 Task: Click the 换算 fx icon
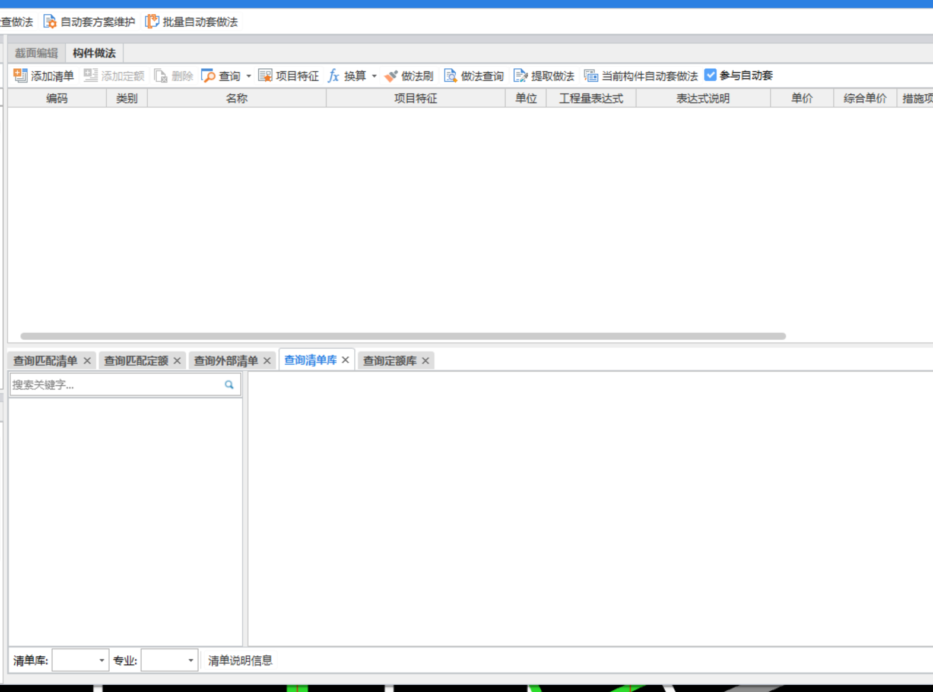[334, 76]
